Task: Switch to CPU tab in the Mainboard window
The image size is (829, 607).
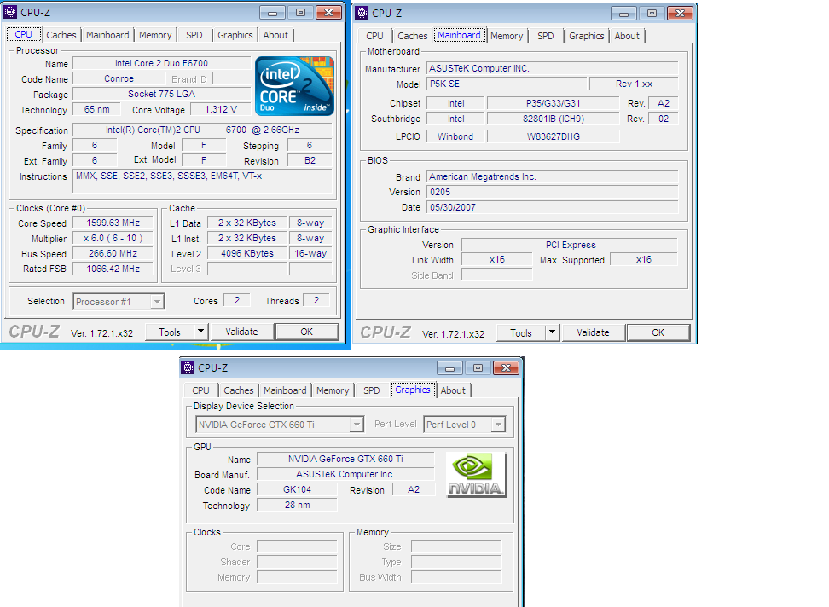Action: coord(375,36)
